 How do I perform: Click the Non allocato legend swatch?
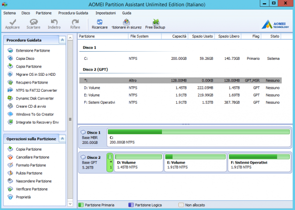(181, 205)
